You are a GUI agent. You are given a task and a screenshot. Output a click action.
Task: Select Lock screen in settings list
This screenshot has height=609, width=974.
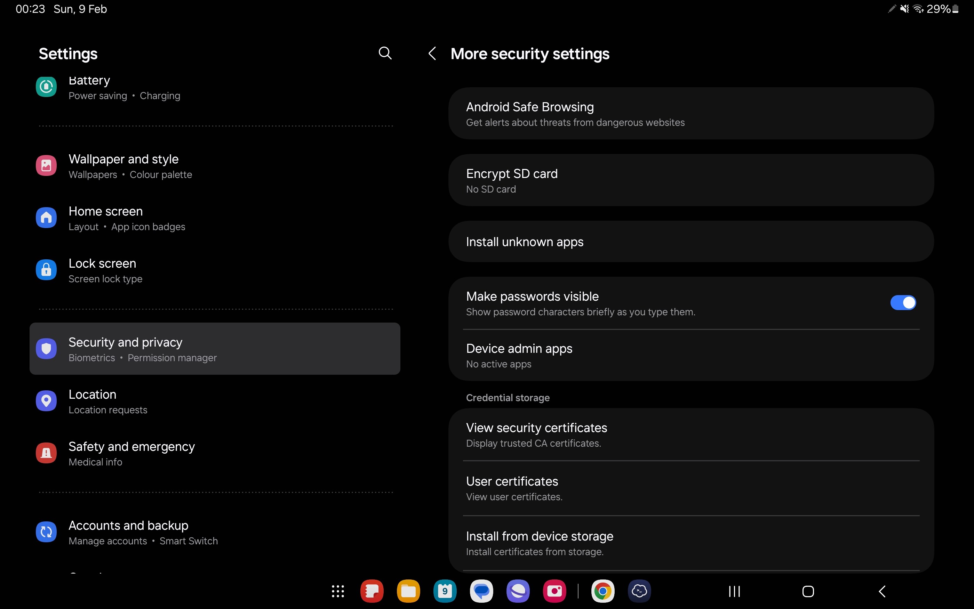[102, 270]
